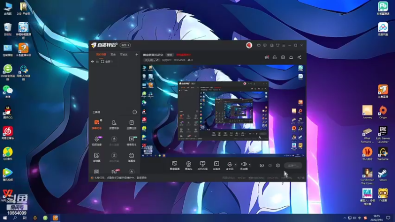This screenshot has height=222, width=395.
Task: Open the Windows Start menu
Action: (5, 218)
